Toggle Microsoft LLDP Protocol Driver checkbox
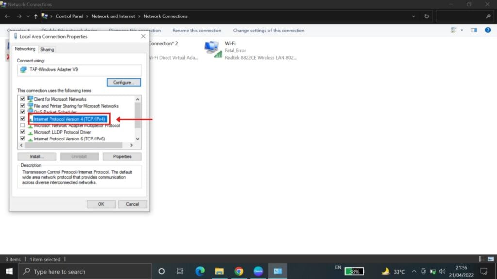Viewport: 497px width, 279px height. pos(22,132)
